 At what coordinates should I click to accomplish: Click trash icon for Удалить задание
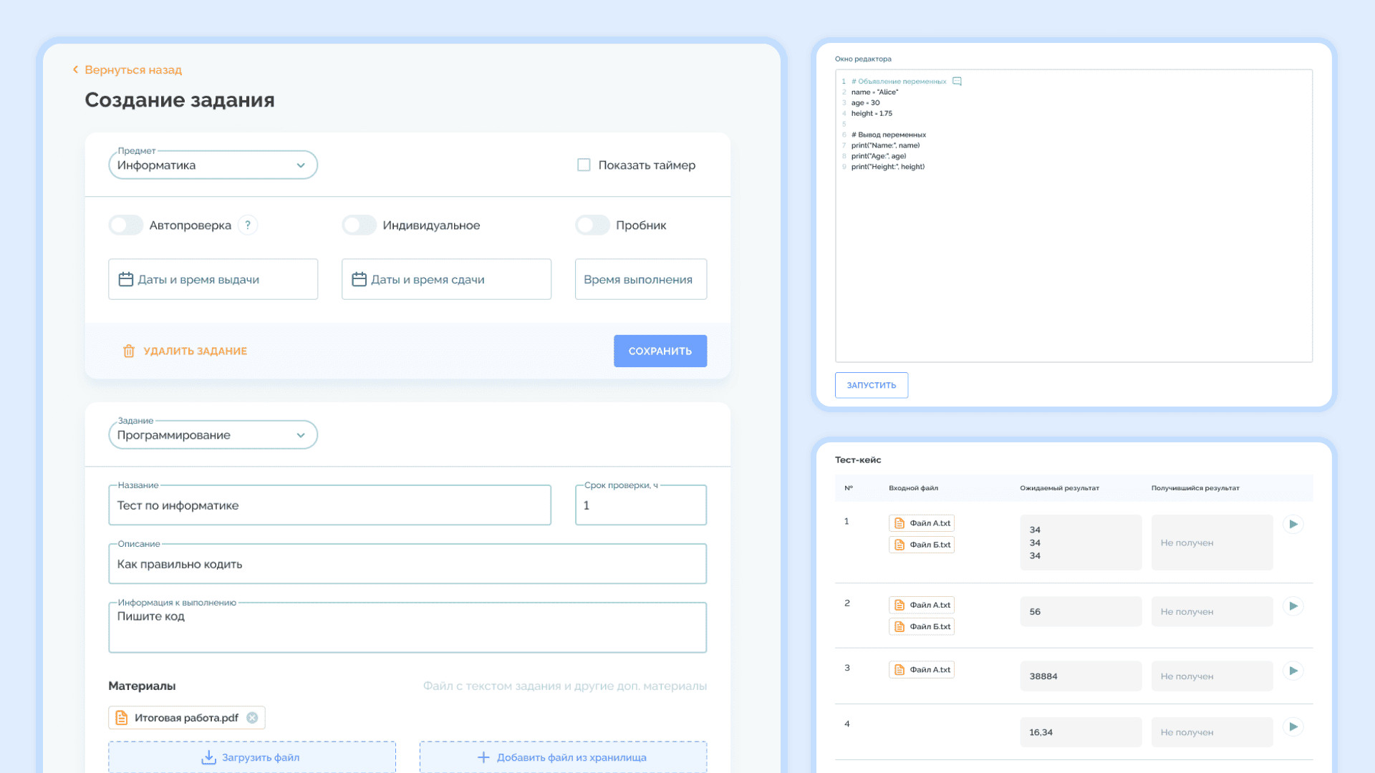coord(129,351)
